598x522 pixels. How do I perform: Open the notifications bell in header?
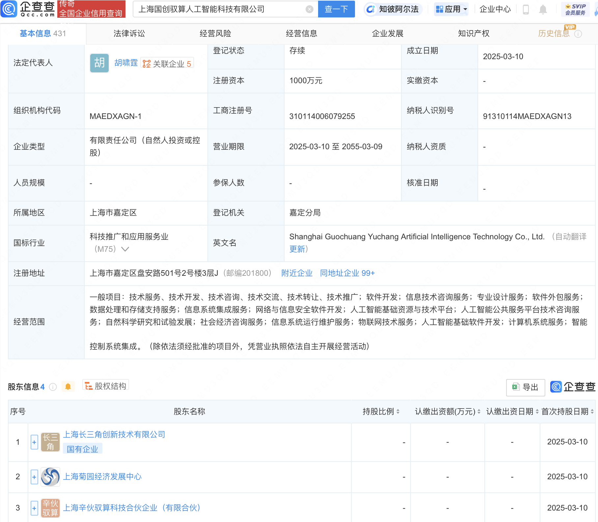point(543,9)
